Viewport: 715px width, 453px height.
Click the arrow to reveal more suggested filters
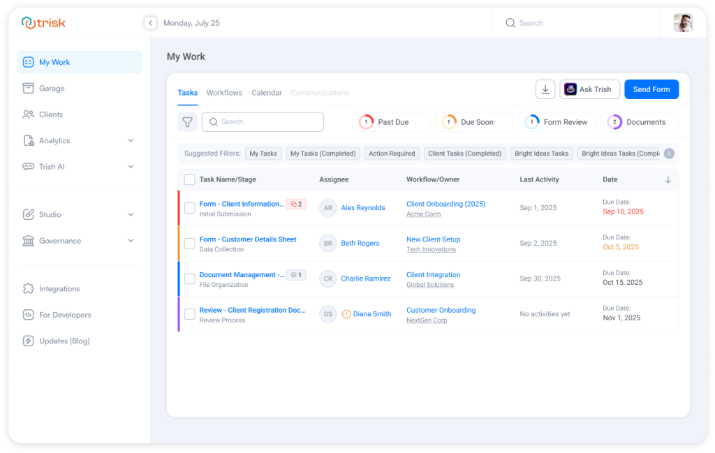tap(669, 153)
